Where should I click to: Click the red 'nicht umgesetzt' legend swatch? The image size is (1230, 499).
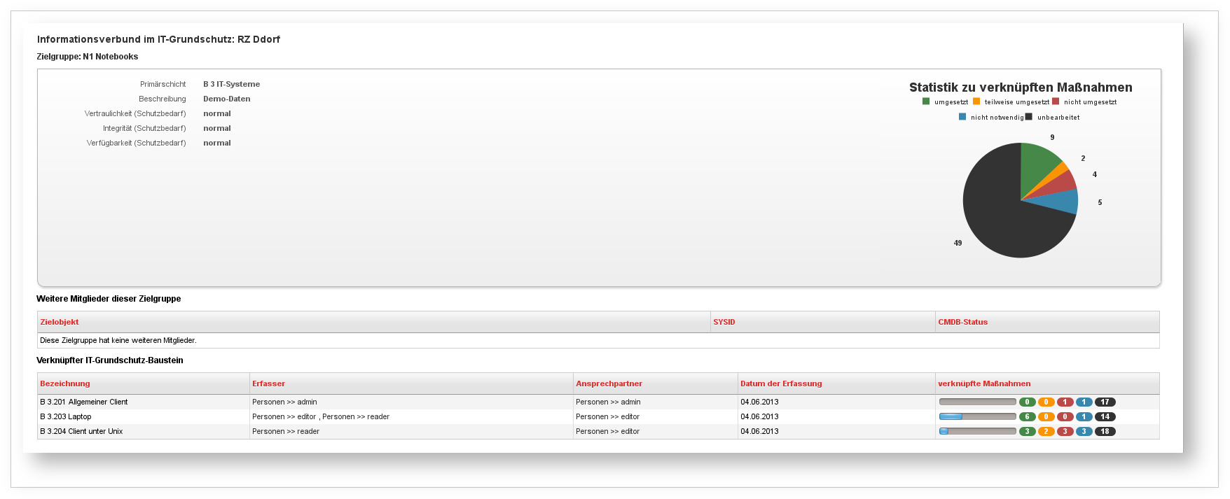coord(1056,101)
